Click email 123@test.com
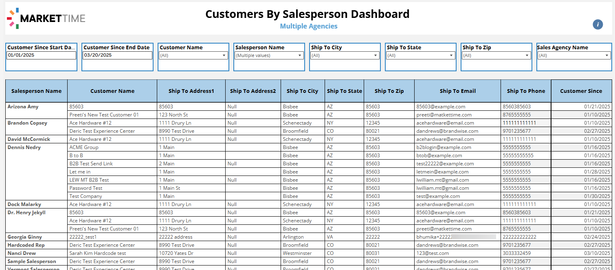The height and width of the screenshot is (270, 615). (432, 253)
